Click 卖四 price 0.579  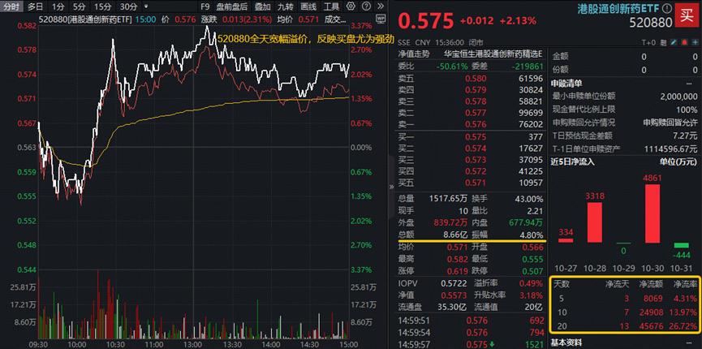click(x=476, y=90)
